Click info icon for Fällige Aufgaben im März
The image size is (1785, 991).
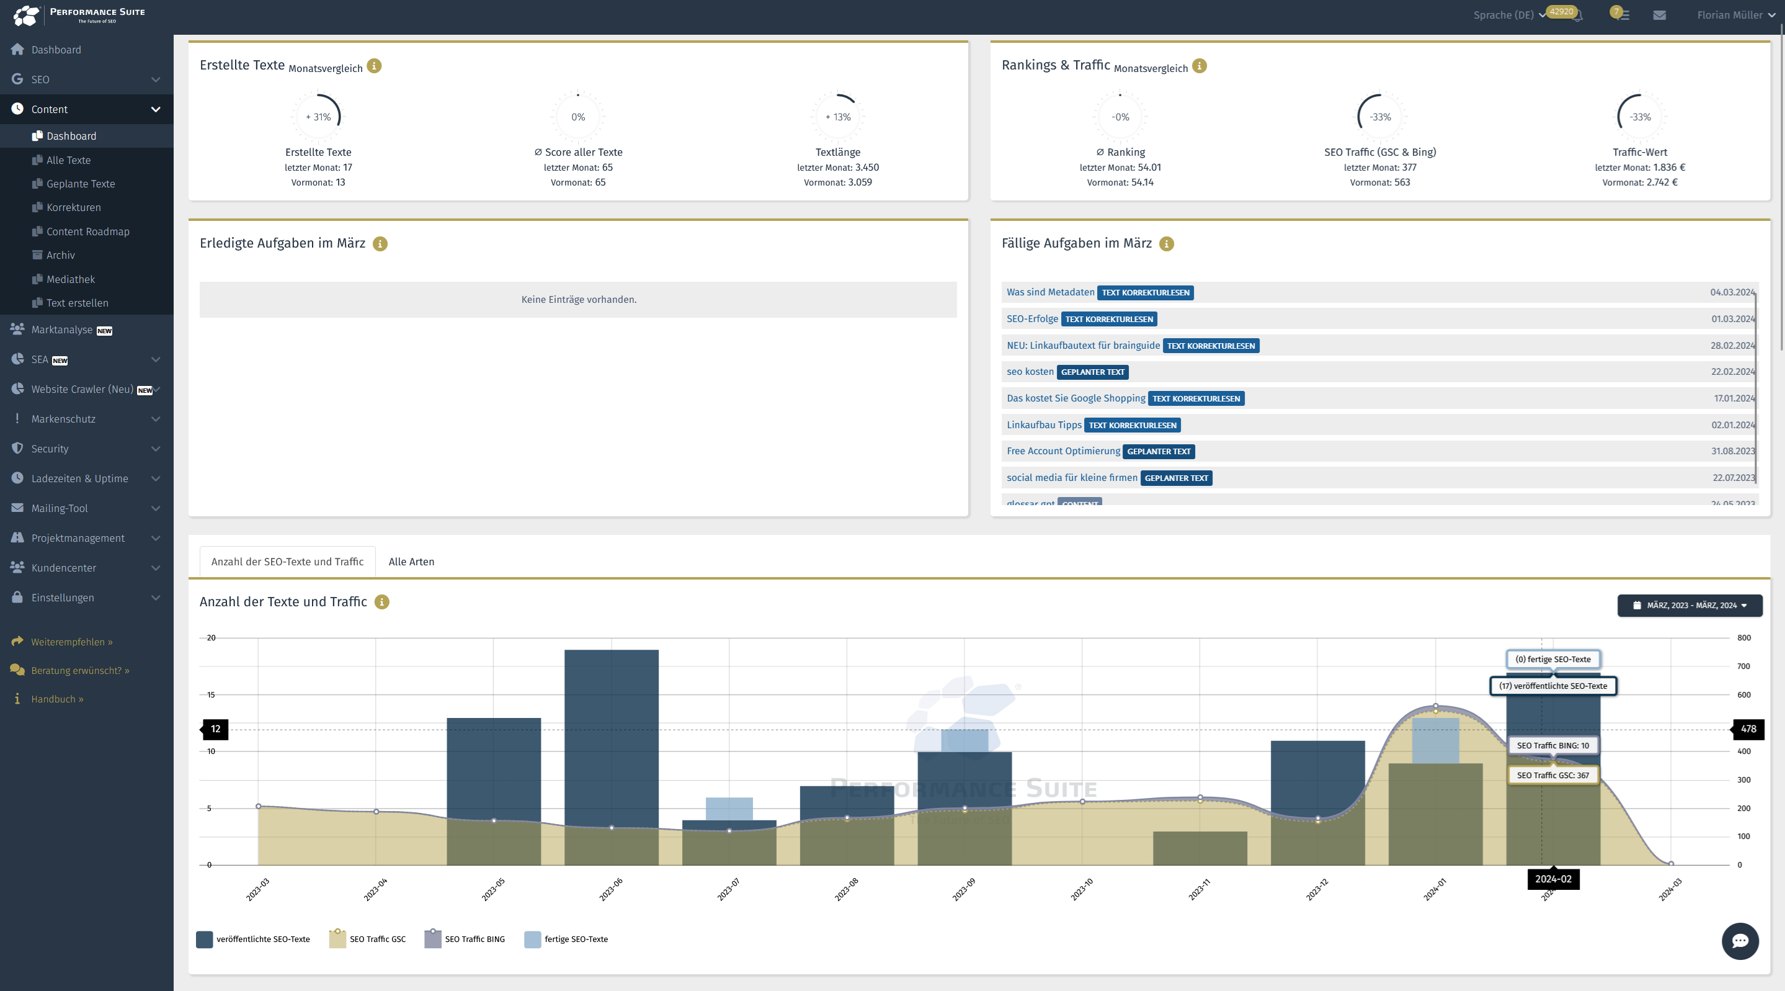coord(1166,244)
